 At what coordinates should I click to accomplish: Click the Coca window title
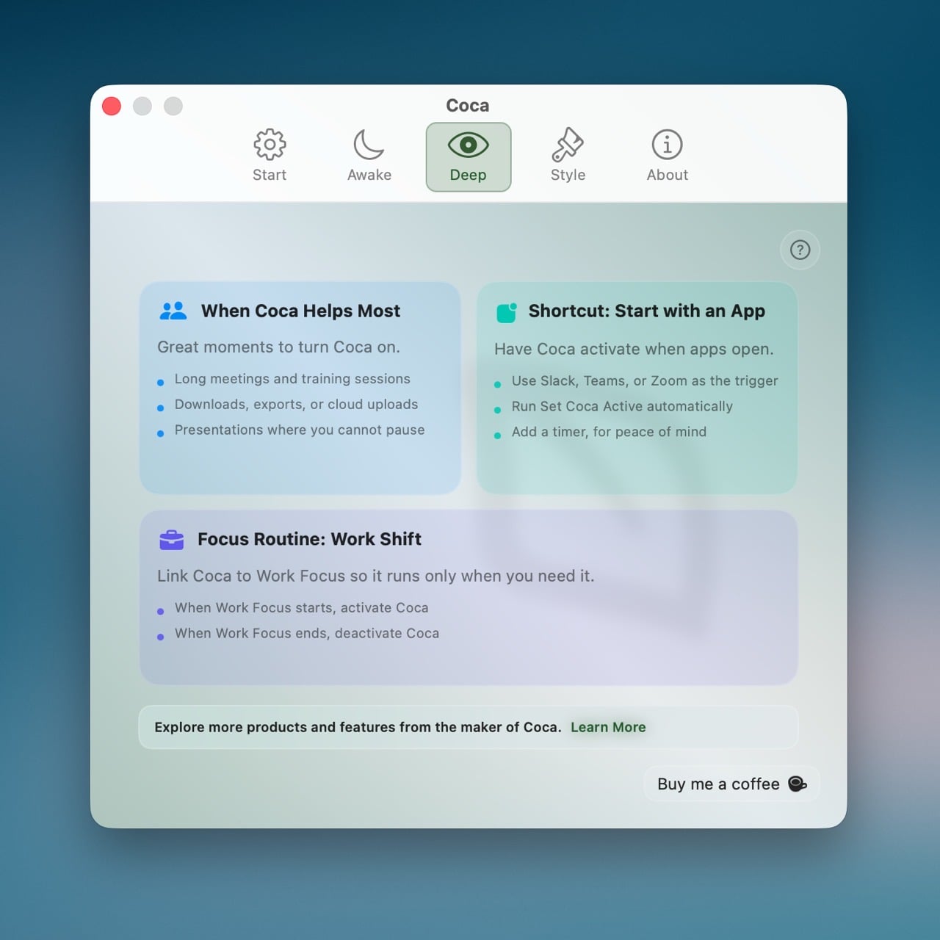468,106
